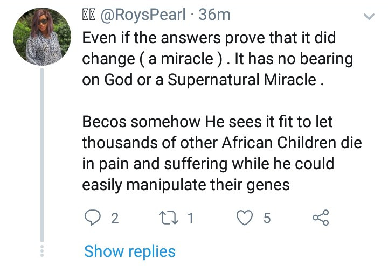
Task: Tap the retweet count number 1
Action: click(191, 218)
